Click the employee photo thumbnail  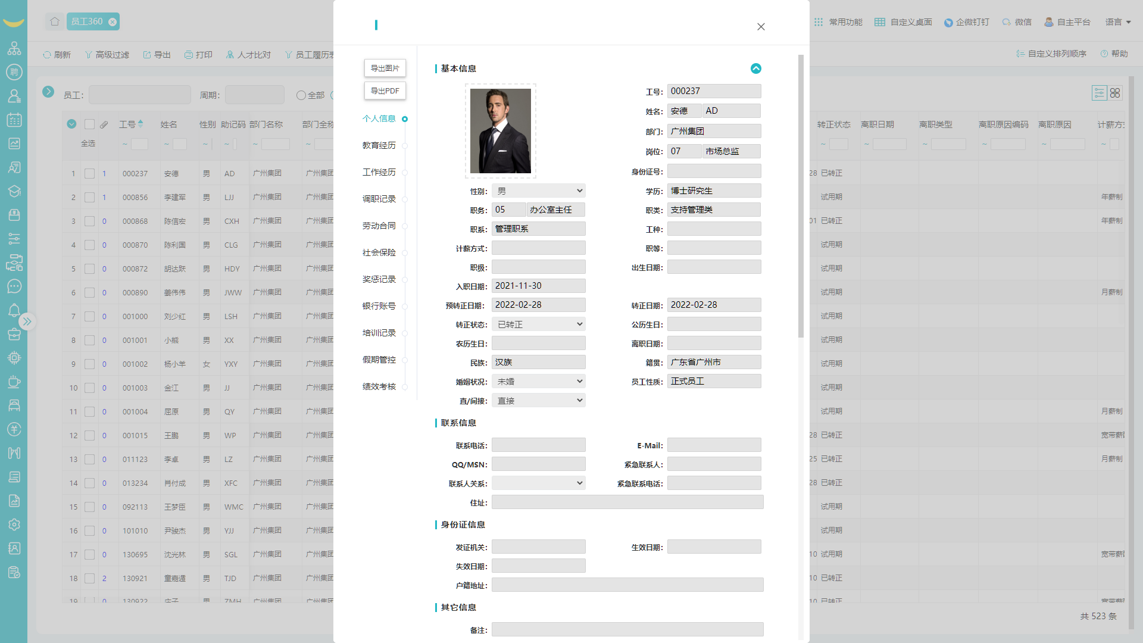pos(501,131)
